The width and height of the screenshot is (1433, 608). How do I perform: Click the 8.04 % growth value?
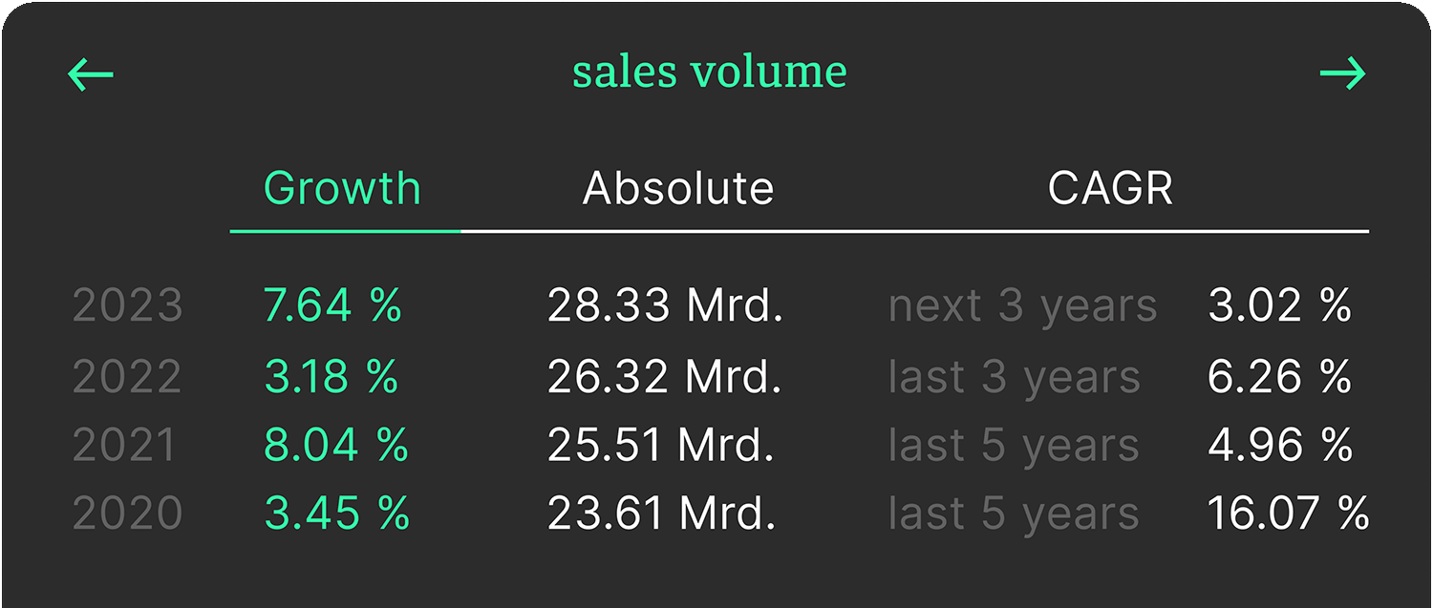coord(336,446)
